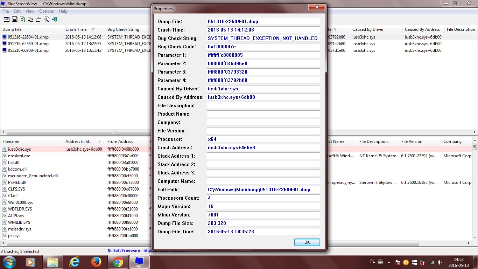Image resolution: width=478 pixels, height=269 pixels.
Task: Click the Refresh toolbar icon
Action: [23, 19]
